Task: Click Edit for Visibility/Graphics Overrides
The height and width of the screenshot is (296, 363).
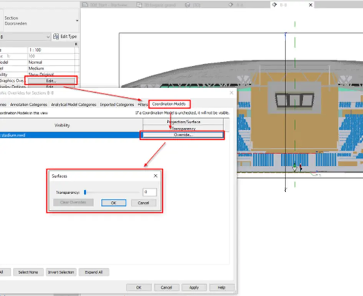Action: pyautogui.click(x=51, y=81)
